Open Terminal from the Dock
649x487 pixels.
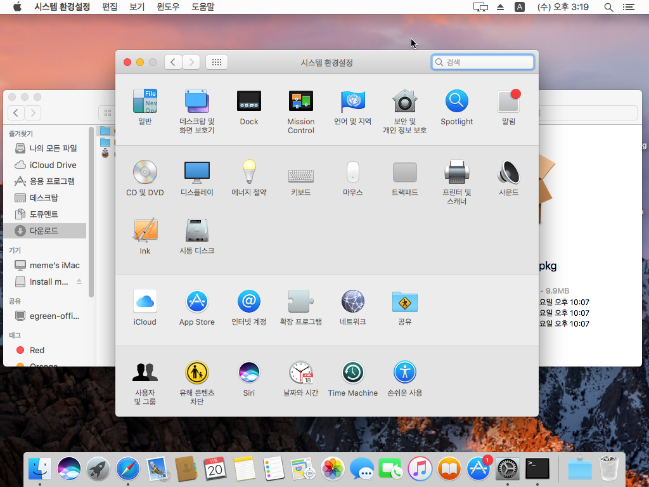[x=537, y=469]
